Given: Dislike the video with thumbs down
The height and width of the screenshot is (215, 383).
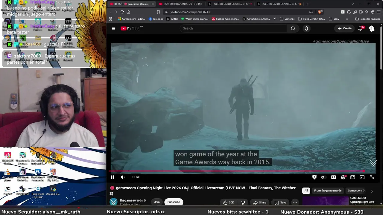Looking at the screenshot, I should click(243, 202).
